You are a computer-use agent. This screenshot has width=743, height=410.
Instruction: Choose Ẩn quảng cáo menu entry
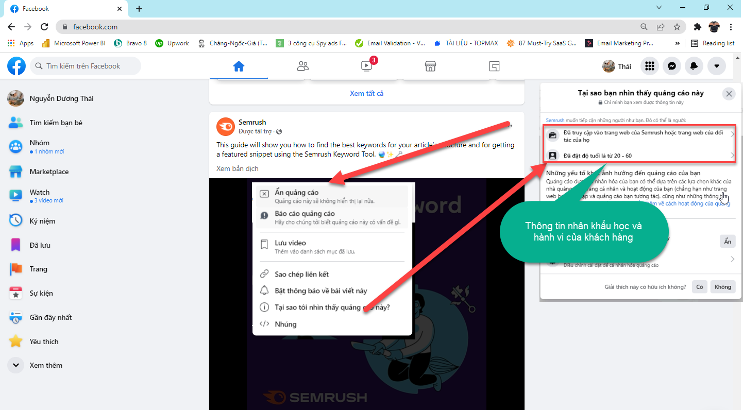coord(332,196)
